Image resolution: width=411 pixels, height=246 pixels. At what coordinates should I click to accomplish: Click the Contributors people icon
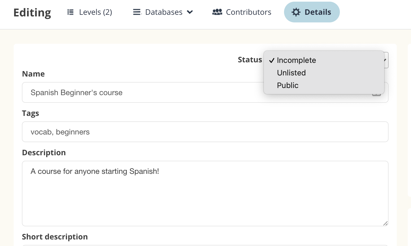pos(217,12)
